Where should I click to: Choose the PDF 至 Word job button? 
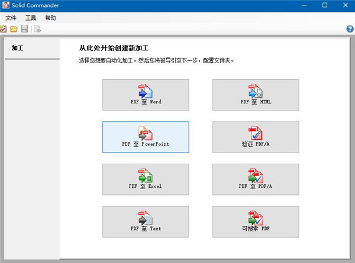click(x=146, y=95)
